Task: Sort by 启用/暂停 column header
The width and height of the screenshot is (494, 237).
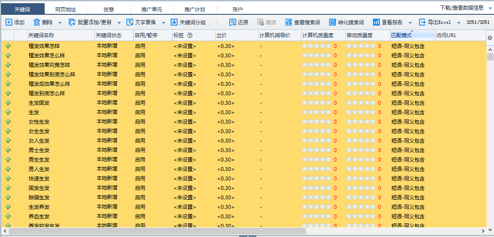Action: (152, 35)
